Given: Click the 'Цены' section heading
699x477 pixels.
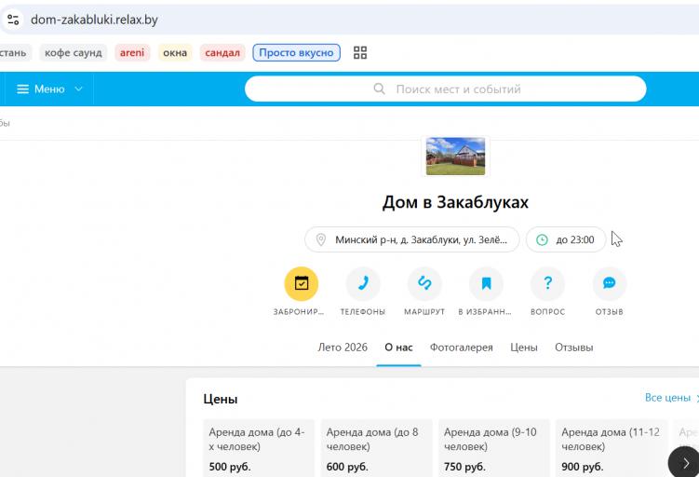Looking at the screenshot, I should [221, 399].
